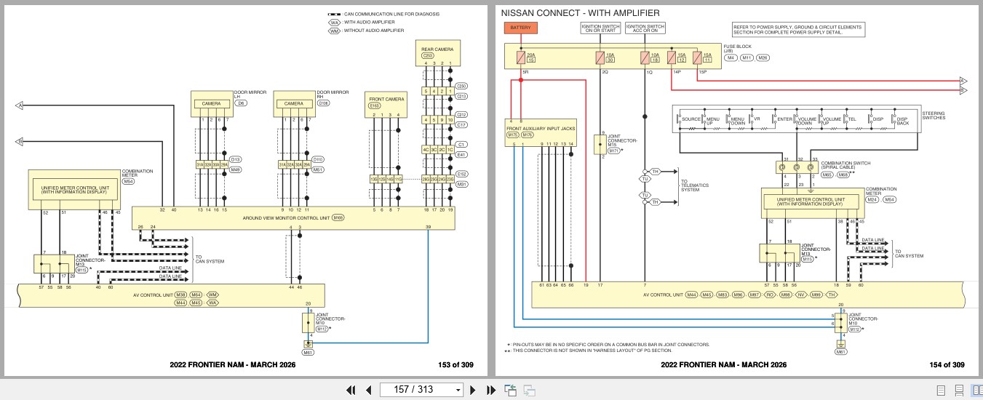
Task: Click the TEL steering switch label
Action: [x=852, y=119]
